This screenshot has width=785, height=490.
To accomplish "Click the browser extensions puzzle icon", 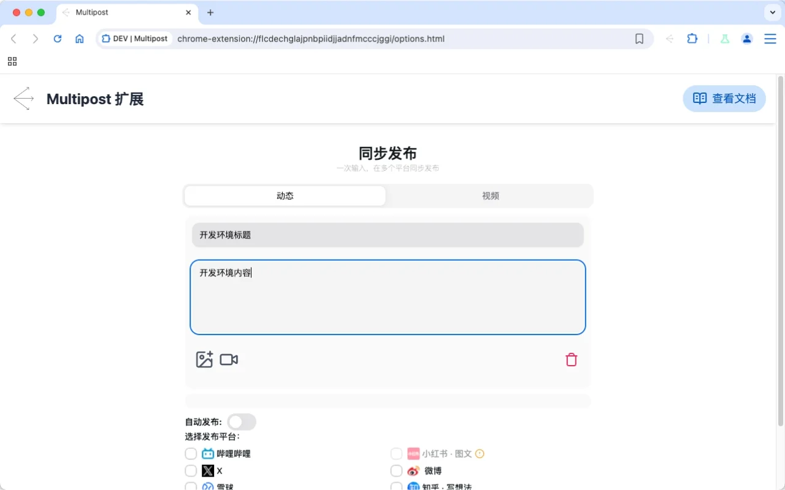I will pos(692,38).
